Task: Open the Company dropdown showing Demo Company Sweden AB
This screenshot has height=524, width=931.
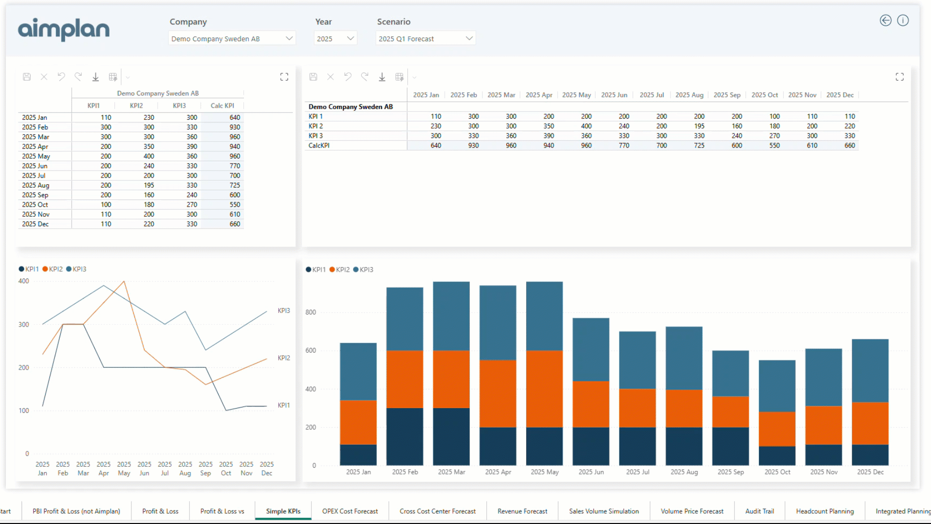Action: (232, 38)
